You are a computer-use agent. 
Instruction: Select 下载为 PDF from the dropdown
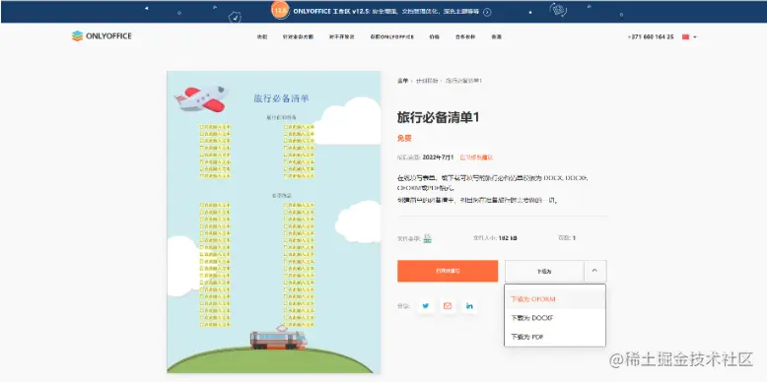tap(555, 337)
